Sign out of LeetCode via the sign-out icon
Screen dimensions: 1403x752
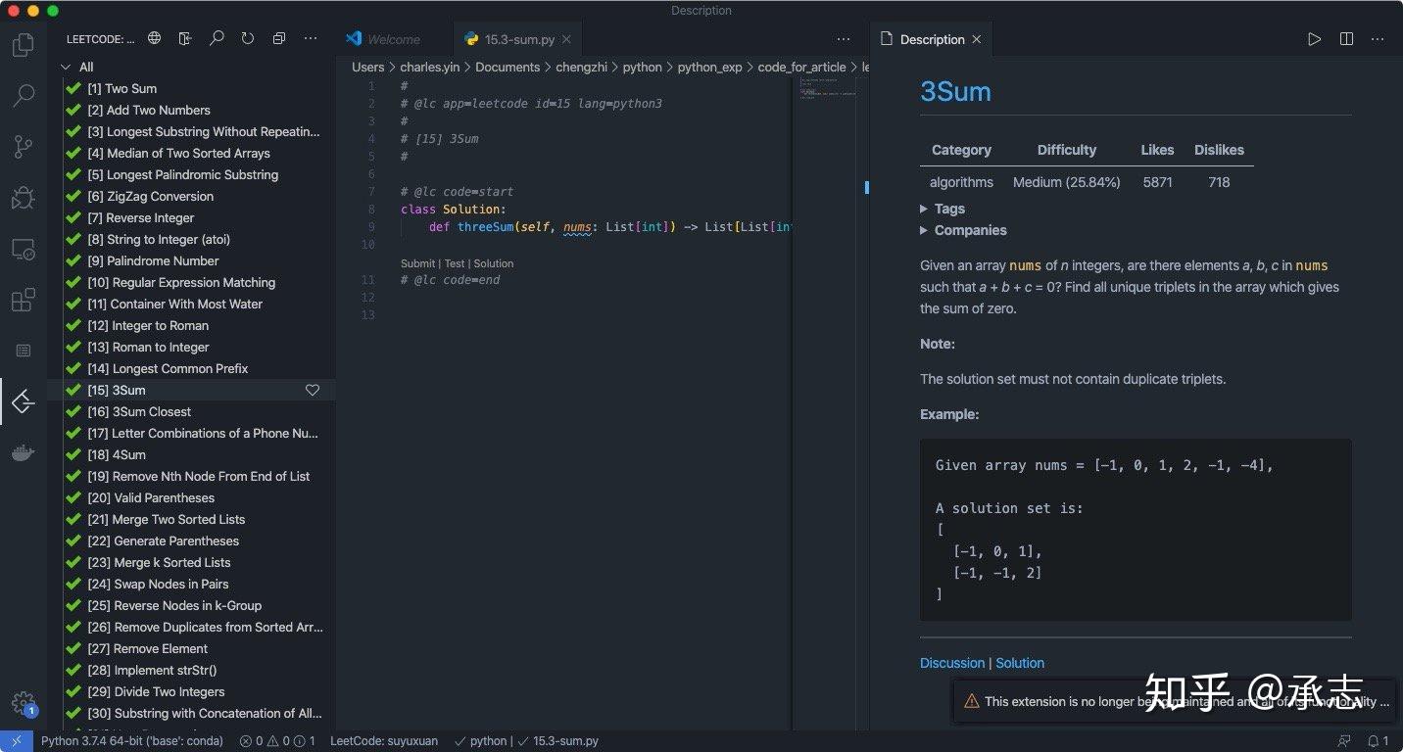tap(185, 38)
